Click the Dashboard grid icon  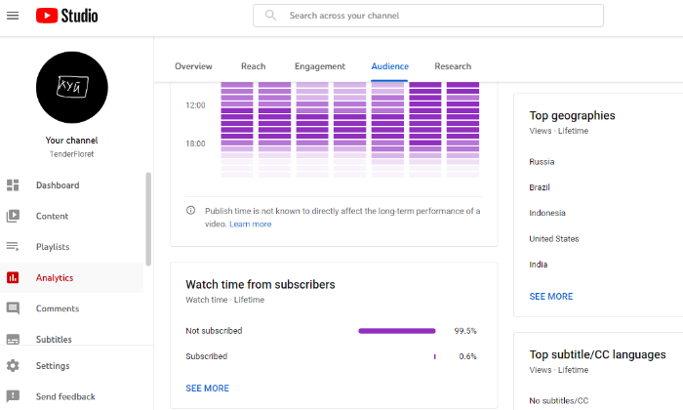point(13,185)
